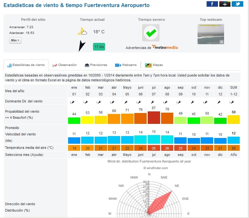Click the dominant wind arrow for ene
This screenshot has height=218, width=249.
click(x=73, y=102)
